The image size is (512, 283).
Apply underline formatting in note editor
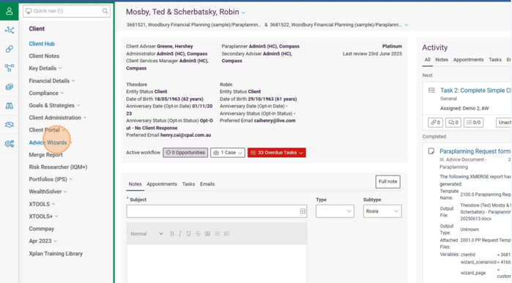[188, 234]
